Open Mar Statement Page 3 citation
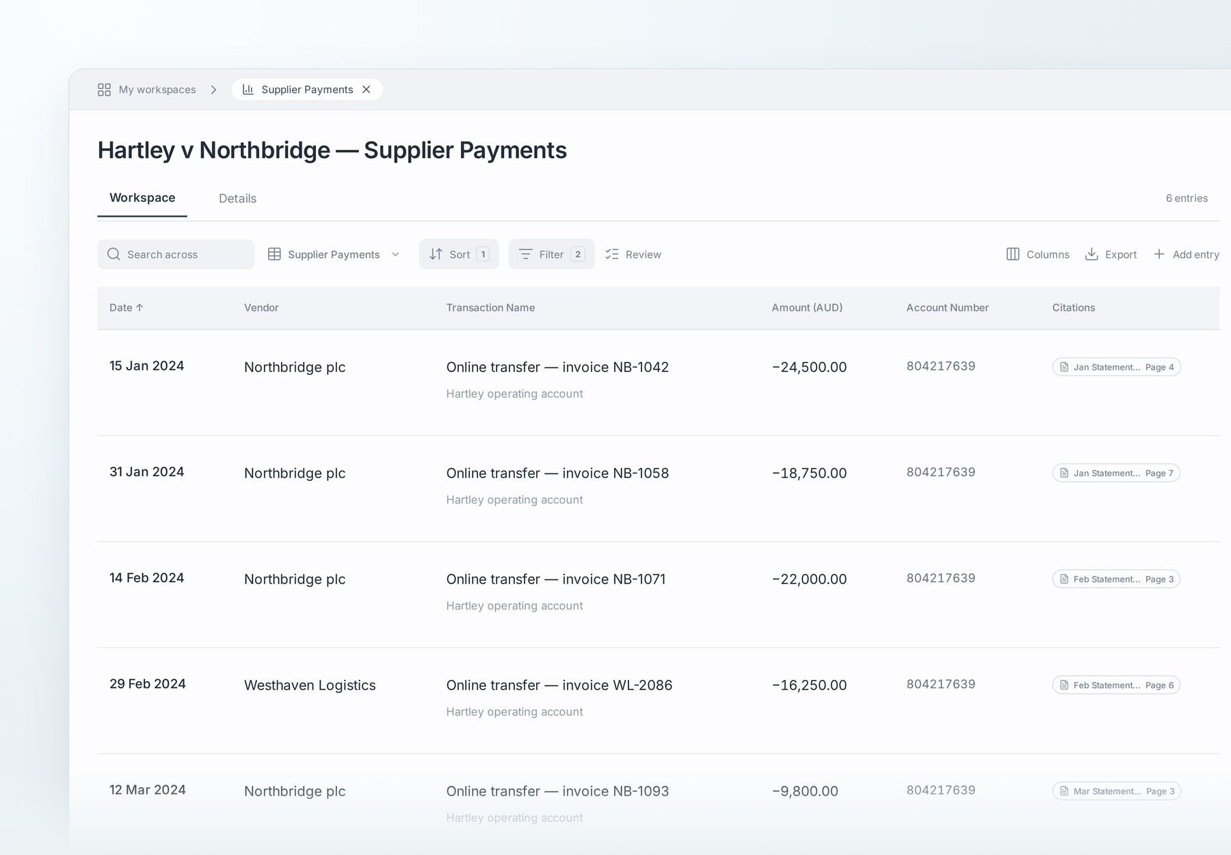Viewport: 1231px width, 855px height. [x=1116, y=791]
